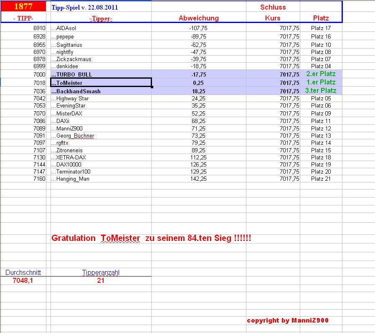375x333 pixels.
Task: Click the '3.ter Platz' cell
Action: pos(321,90)
